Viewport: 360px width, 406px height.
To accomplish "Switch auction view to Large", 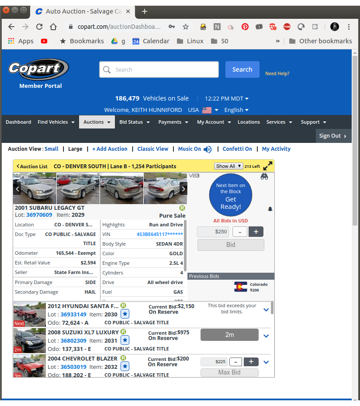I will 75,149.
